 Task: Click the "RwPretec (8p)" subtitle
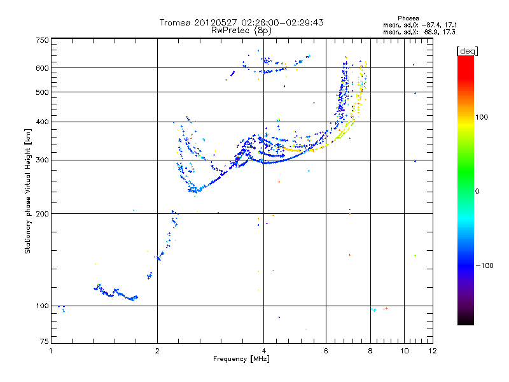pos(241,31)
